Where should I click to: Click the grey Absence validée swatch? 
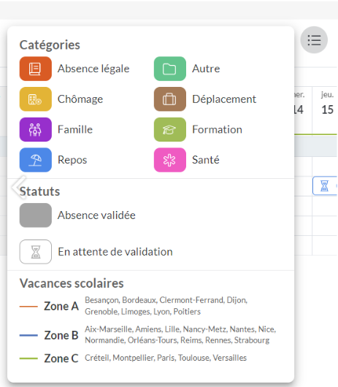pos(36,215)
